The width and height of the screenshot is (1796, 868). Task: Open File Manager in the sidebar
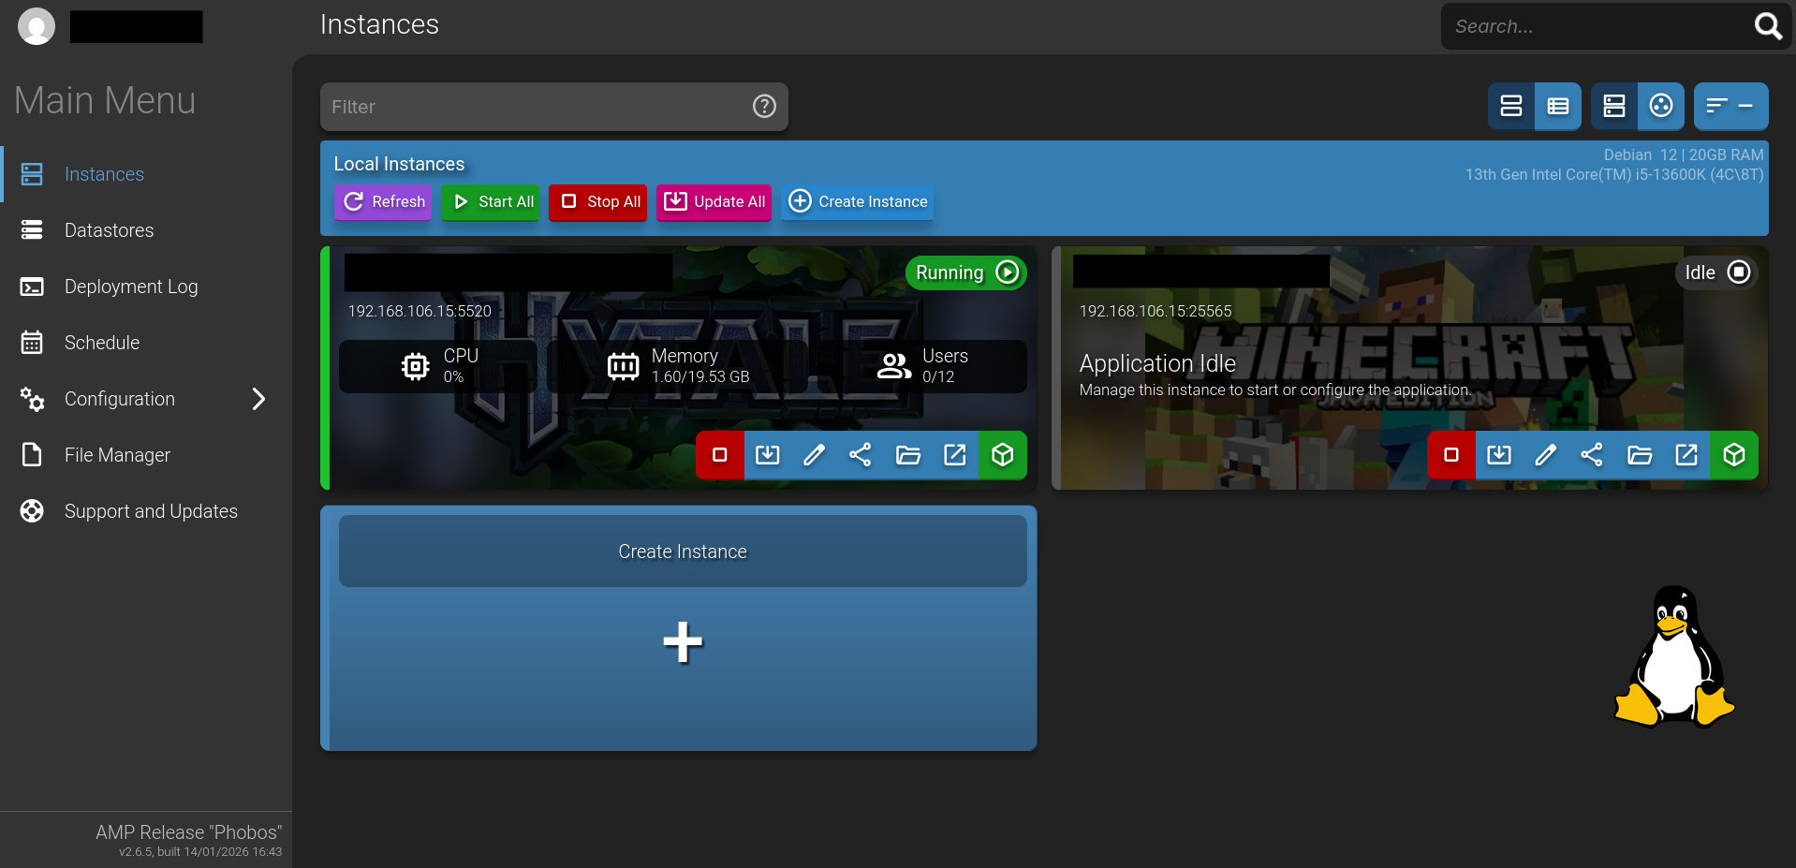pyautogui.click(x=117, y=455)
